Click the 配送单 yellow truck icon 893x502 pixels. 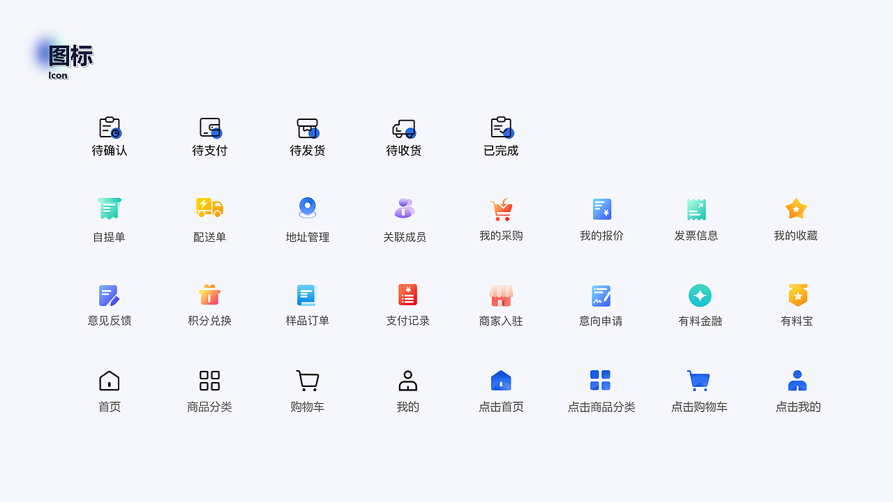[209, 208]
